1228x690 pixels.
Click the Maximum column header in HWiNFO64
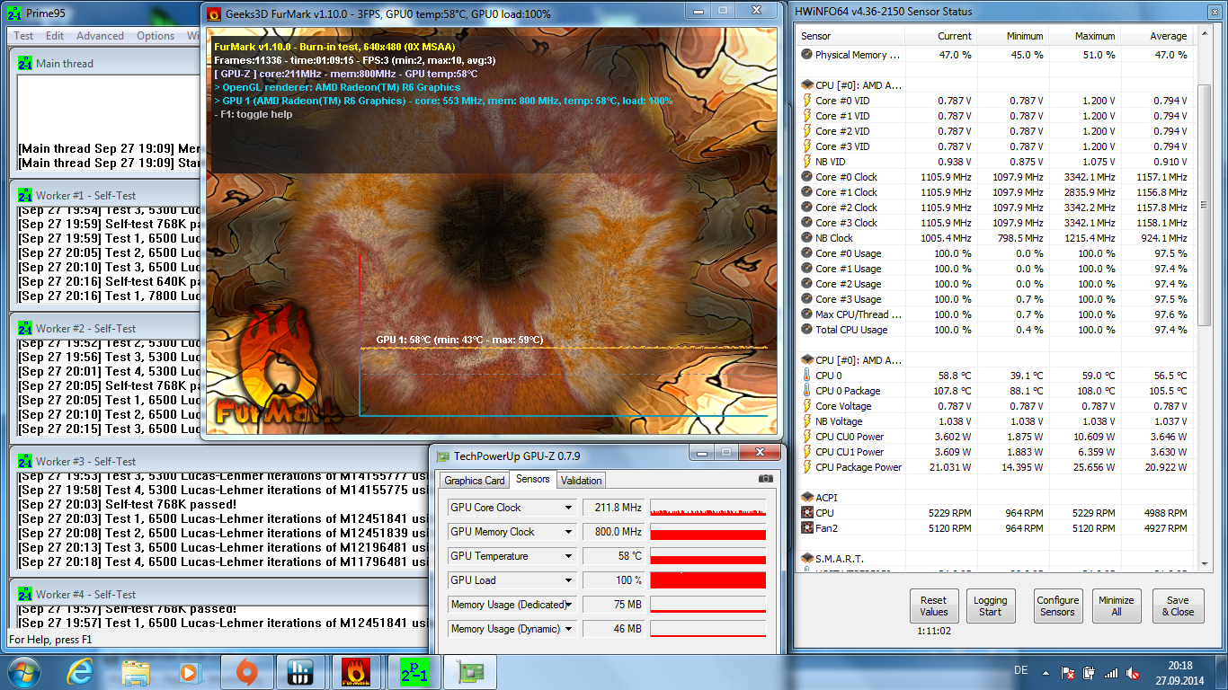coord(1084,36)
